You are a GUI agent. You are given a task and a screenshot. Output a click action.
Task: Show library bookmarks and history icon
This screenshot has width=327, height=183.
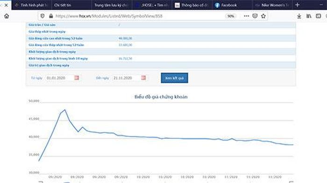click(309, 16)
